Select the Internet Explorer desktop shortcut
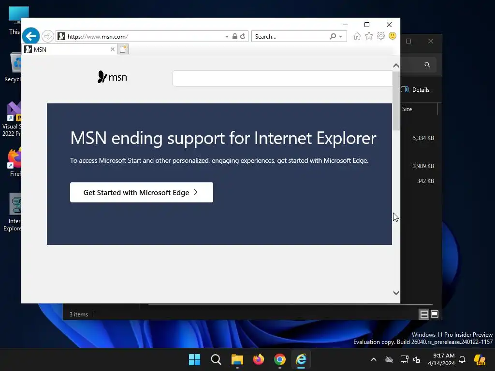The height and width of the screenshot is (371, 495). (13, 212)
